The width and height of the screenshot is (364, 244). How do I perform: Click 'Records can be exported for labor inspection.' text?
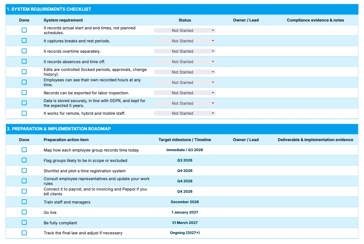pos(86,93)
